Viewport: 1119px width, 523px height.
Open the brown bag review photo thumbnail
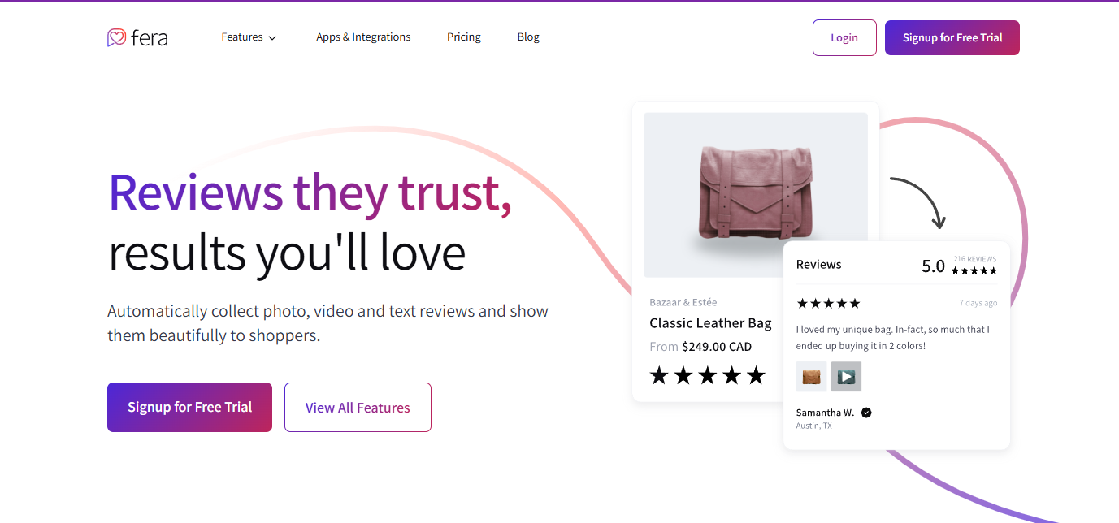click(x=811, y=377)
